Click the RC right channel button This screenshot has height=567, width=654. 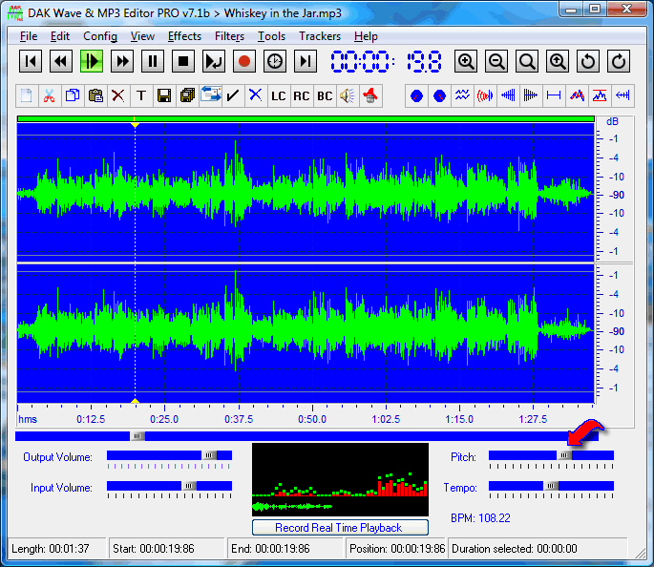click(302, 95)
